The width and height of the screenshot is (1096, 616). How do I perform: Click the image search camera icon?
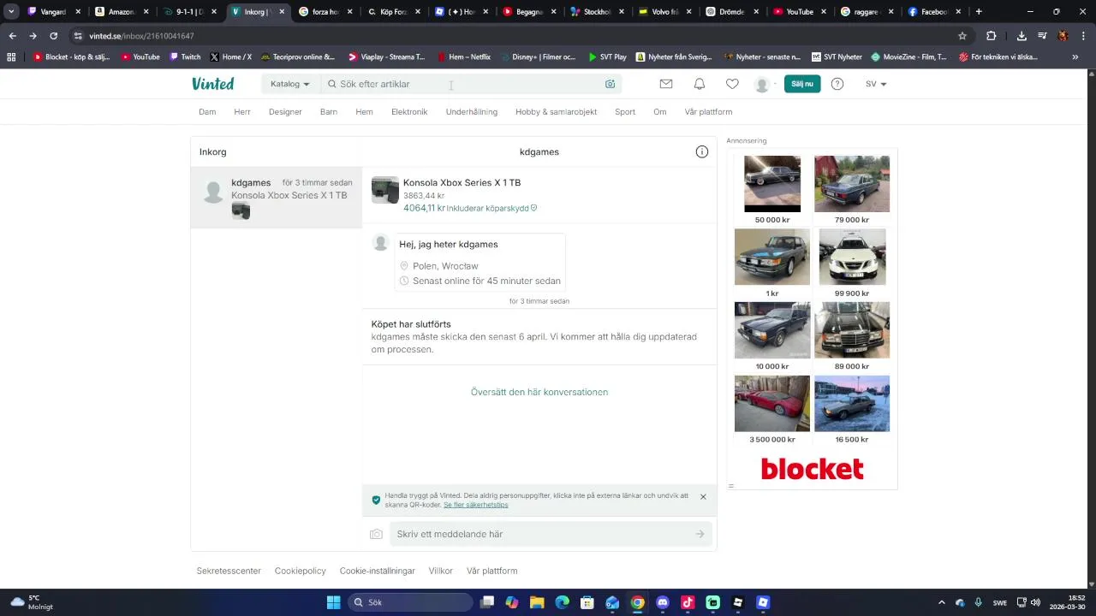(610, 84)
